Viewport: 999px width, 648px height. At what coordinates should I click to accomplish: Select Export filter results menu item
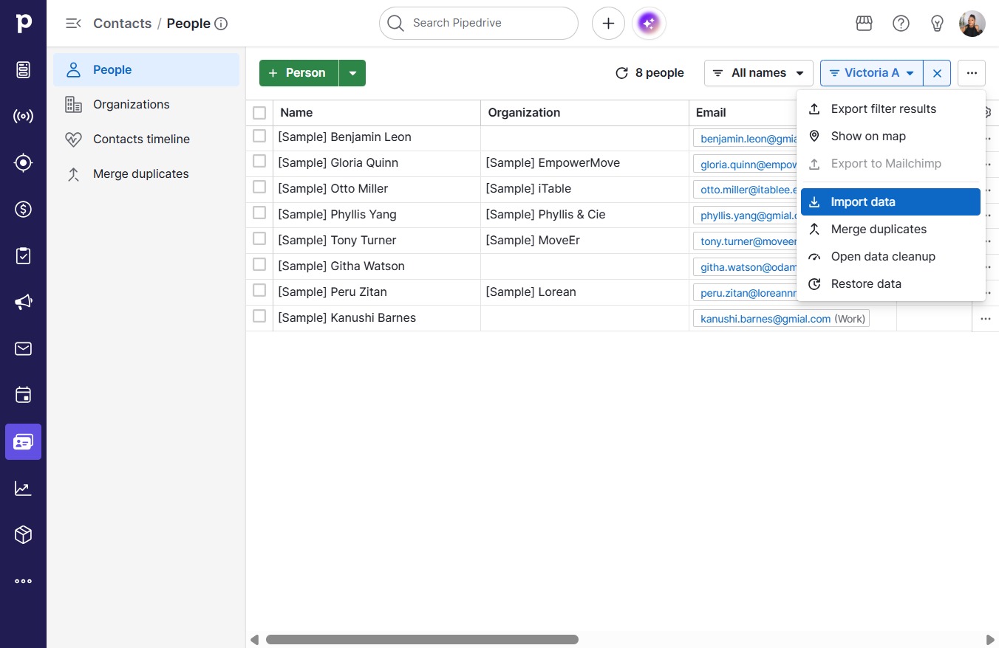pyautogui.click(x=890, y=108)
